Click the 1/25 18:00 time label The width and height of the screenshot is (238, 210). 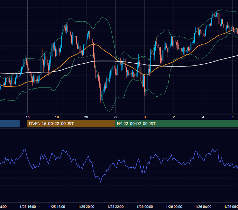point(57,207)
